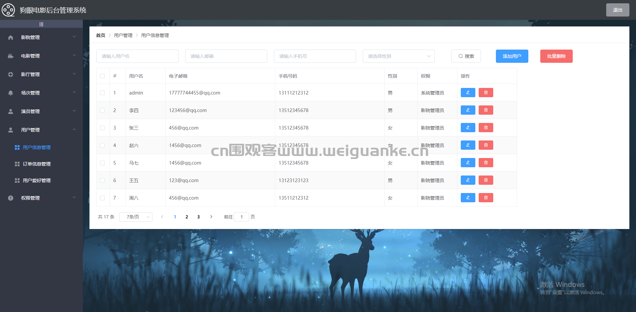The width and height of the screenshot is (636, 312).
Task: Edit user 赵六
Action: 468,145
